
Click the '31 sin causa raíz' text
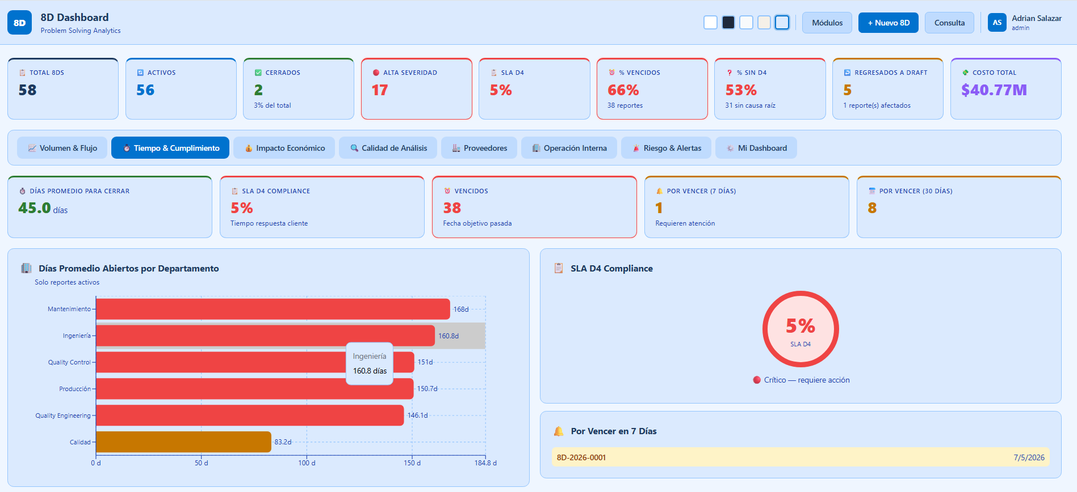click(x=750, y=105)
